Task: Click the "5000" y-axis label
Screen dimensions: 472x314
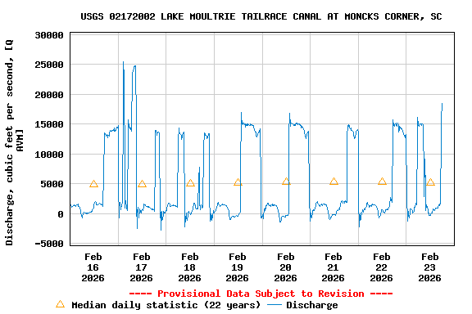Action: pos(52,184)
